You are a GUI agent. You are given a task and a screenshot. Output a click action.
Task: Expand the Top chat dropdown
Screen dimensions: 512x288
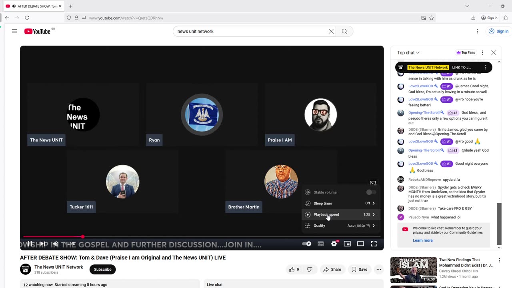tap(408, 53)
